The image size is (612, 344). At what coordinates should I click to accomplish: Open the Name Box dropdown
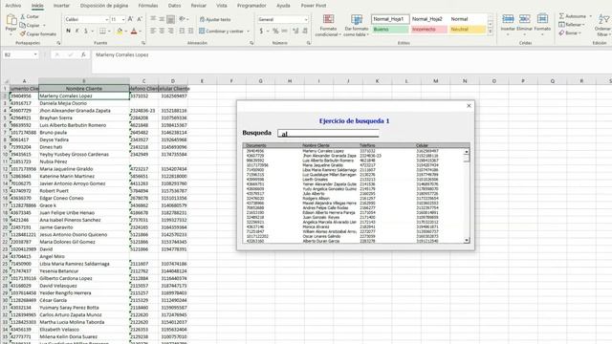pyautogui.click(x=35, y=54)
